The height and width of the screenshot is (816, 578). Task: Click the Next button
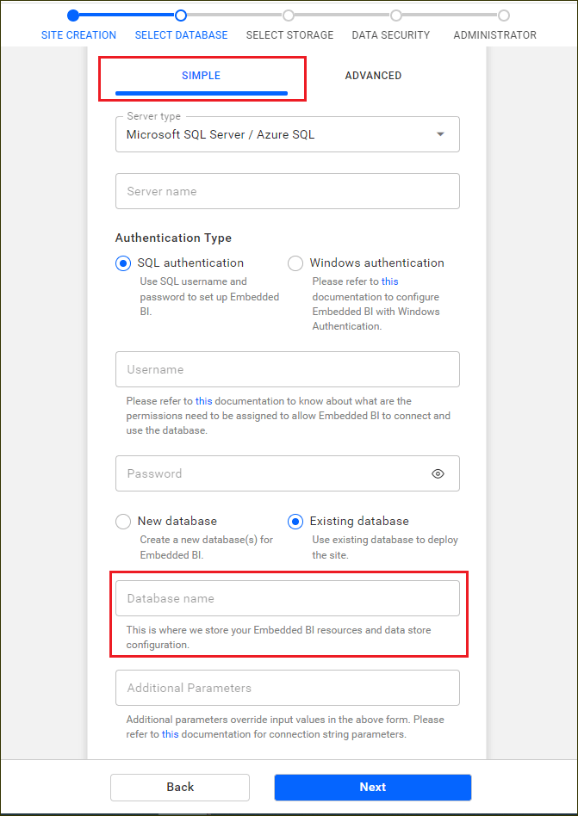click(373, 787)
